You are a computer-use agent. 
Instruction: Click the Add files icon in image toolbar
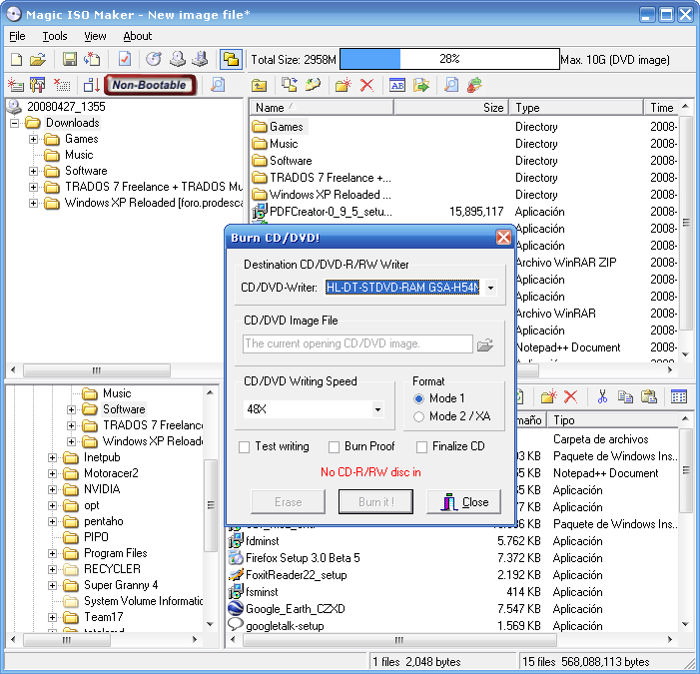tap(290, 85)
